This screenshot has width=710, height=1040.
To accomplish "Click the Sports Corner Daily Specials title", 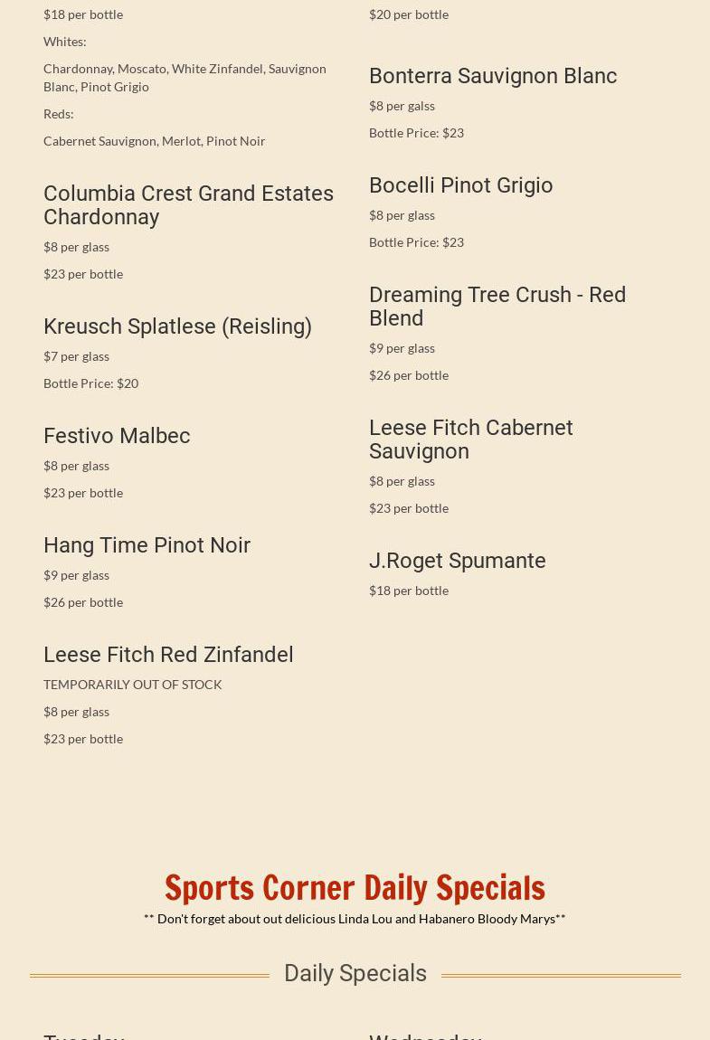I will [355, 887].
